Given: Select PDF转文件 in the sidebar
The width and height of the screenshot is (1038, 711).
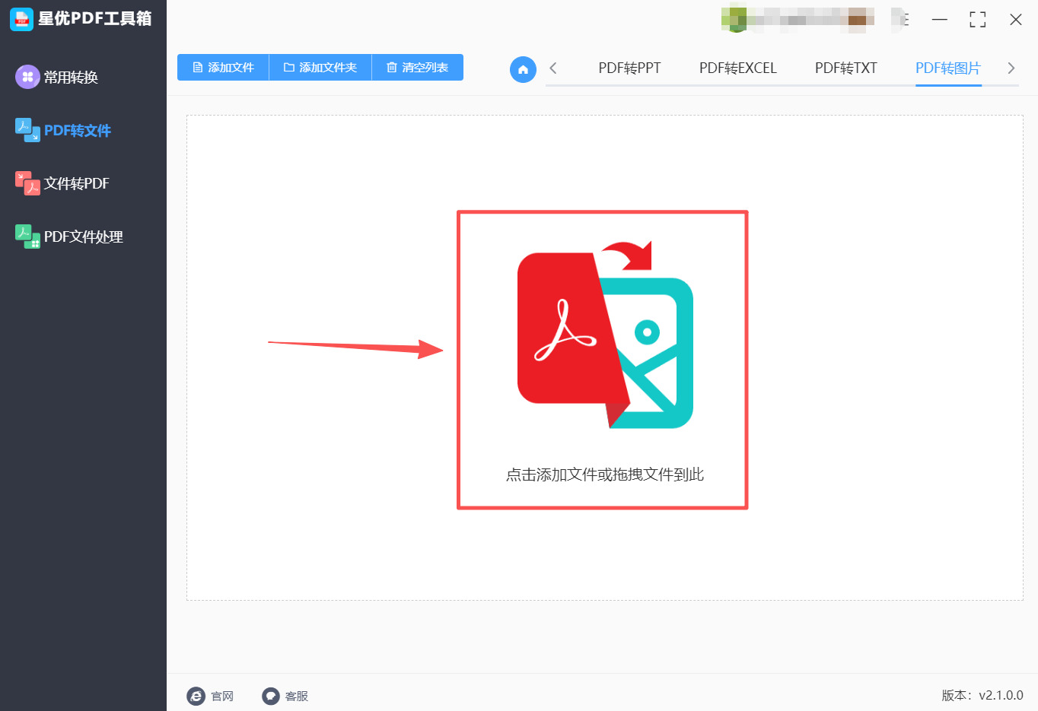Looking at the screenshot, I should pos(63,130).
